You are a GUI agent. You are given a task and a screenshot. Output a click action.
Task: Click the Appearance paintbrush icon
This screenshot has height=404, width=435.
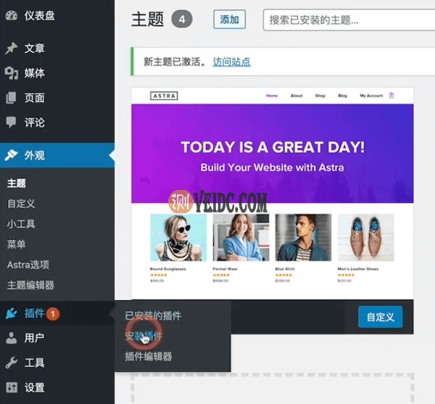(x=11, y=155)
